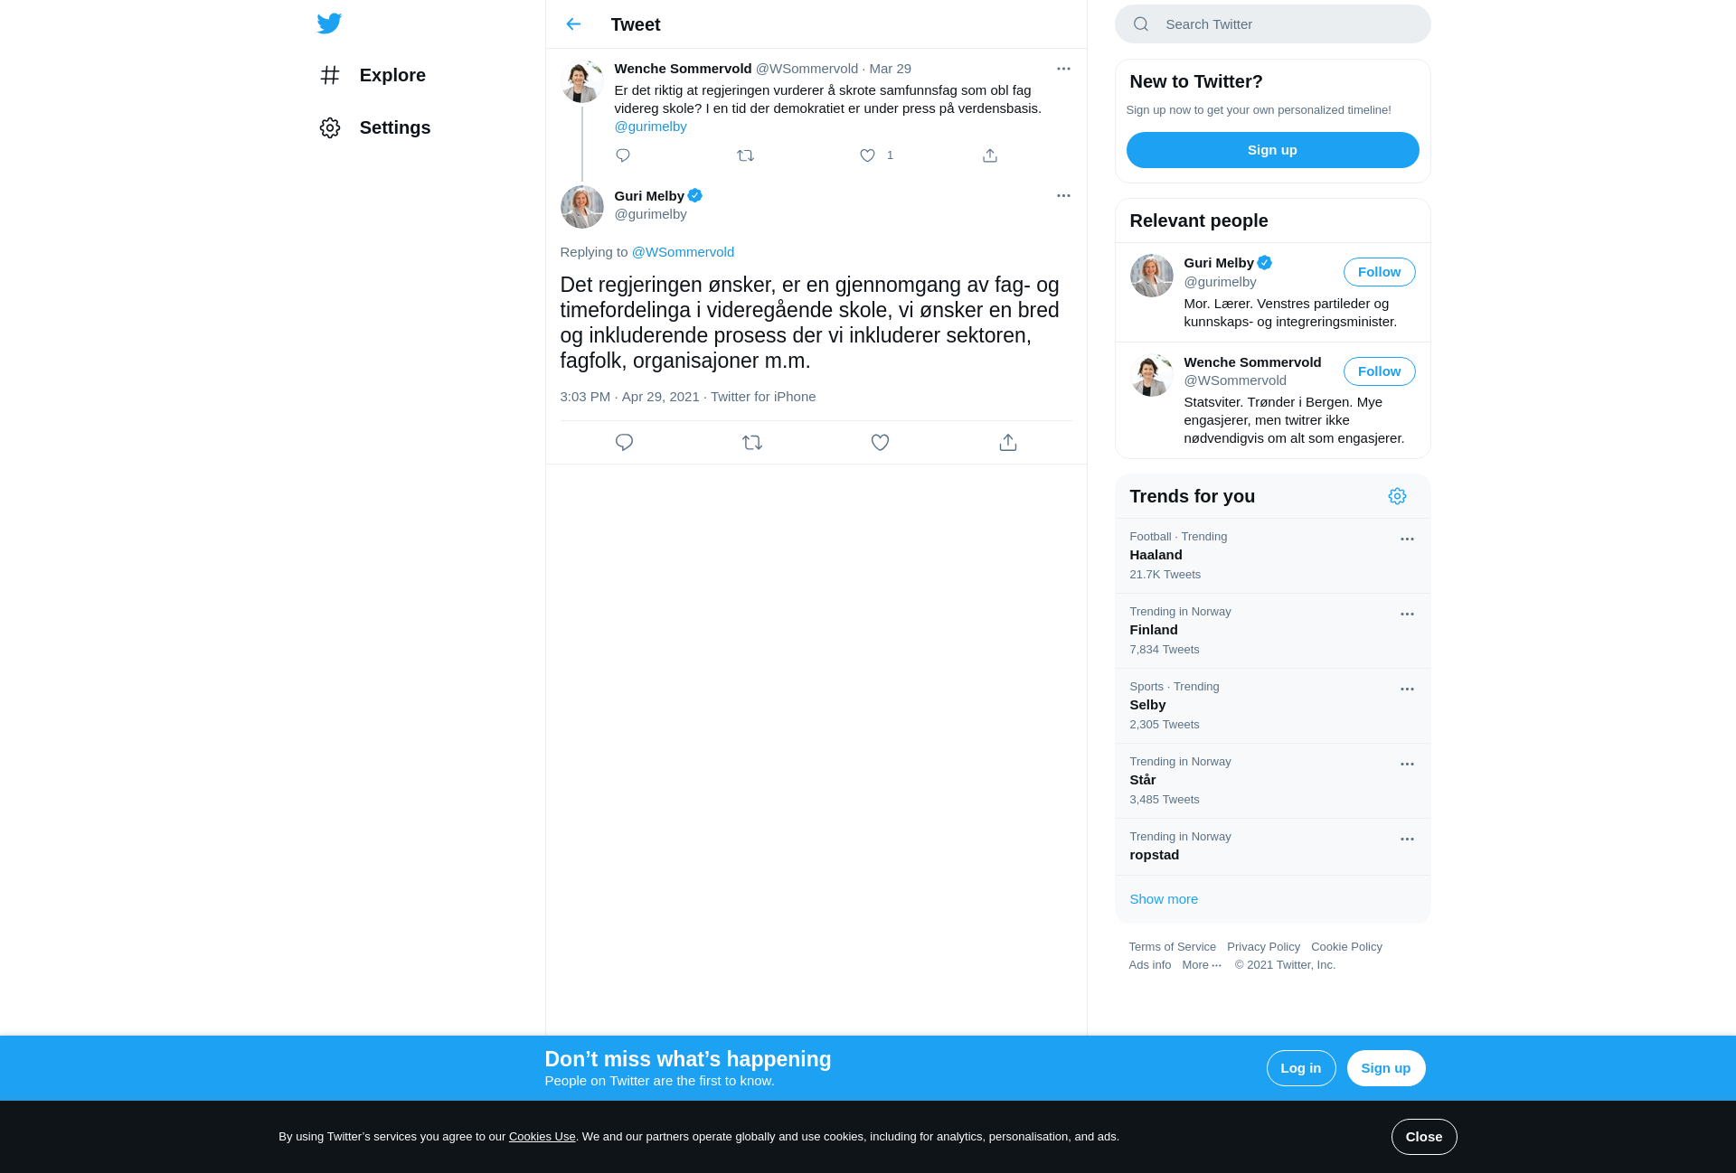The width and height of the screenshot is (1736, 1173).
Task: Open Trends for you settings gear
Action: coord(1397,496)
